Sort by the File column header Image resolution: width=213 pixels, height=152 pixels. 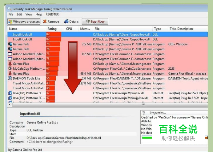coord(123,29)
